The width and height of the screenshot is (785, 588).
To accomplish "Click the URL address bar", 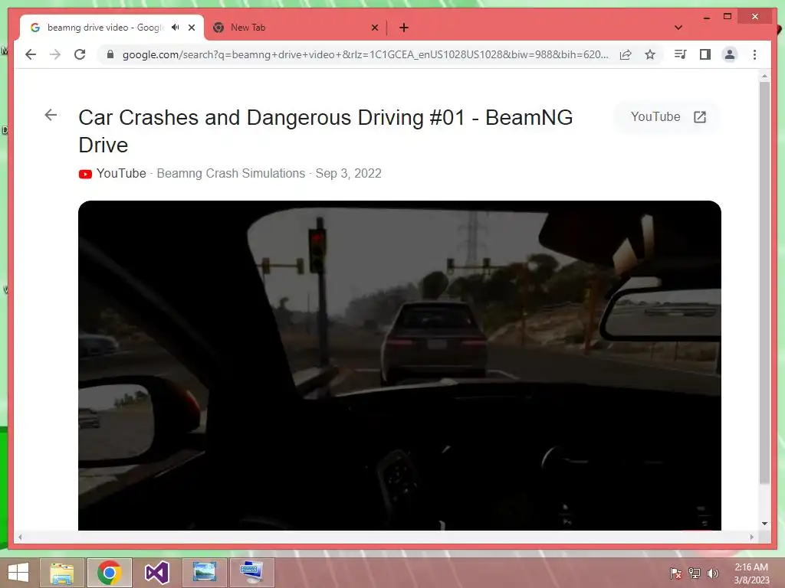I will 366,54.
